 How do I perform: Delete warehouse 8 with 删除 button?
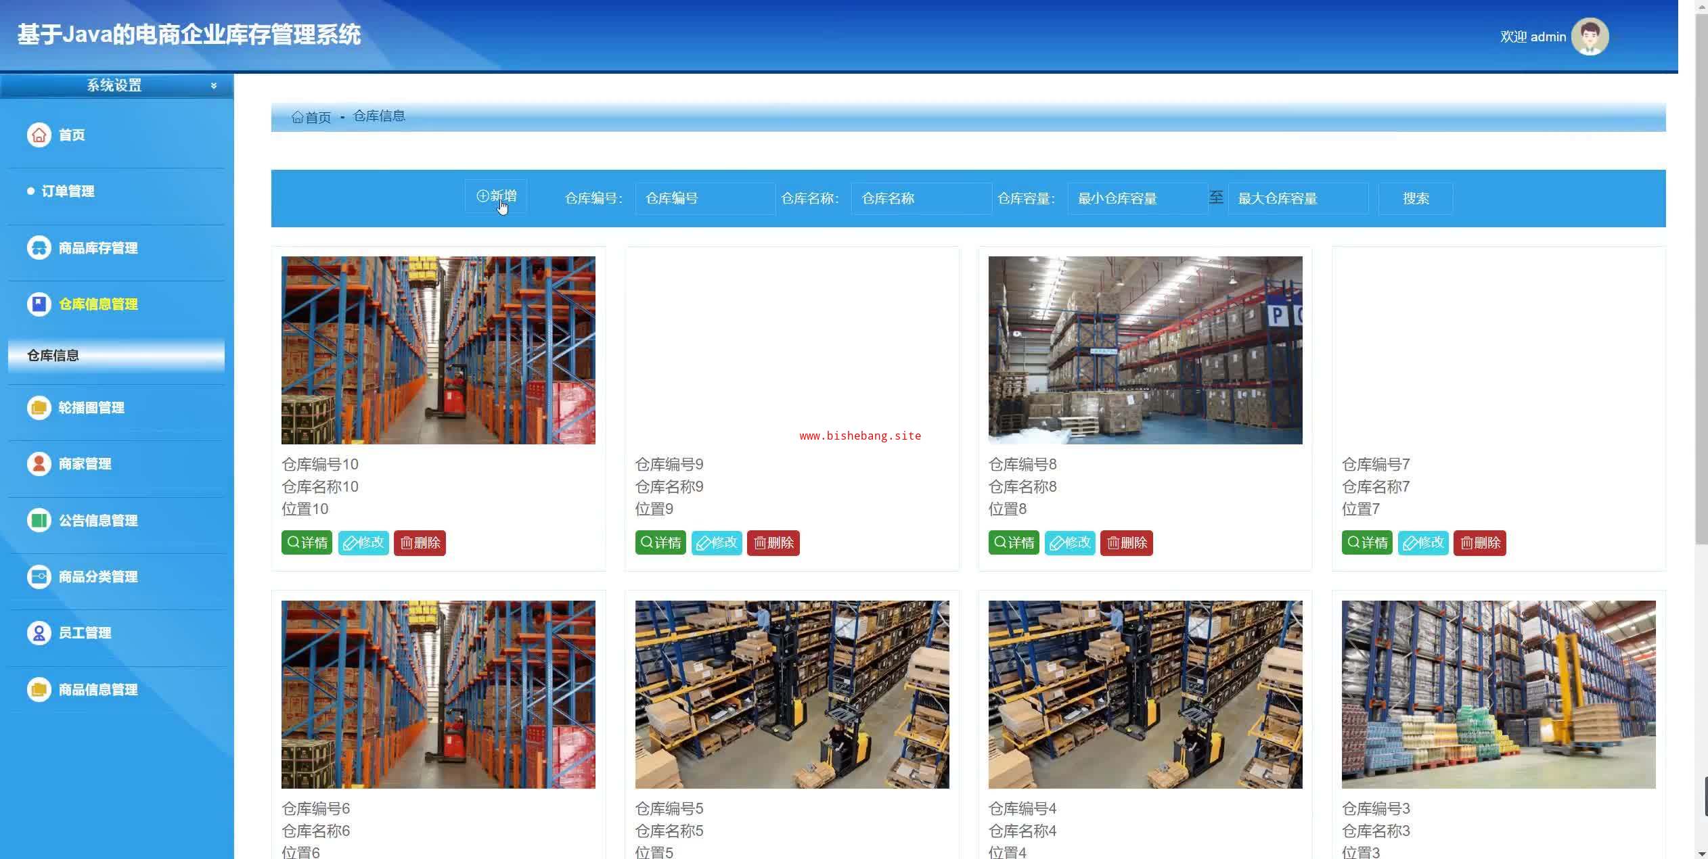(x=1126, y=542)
